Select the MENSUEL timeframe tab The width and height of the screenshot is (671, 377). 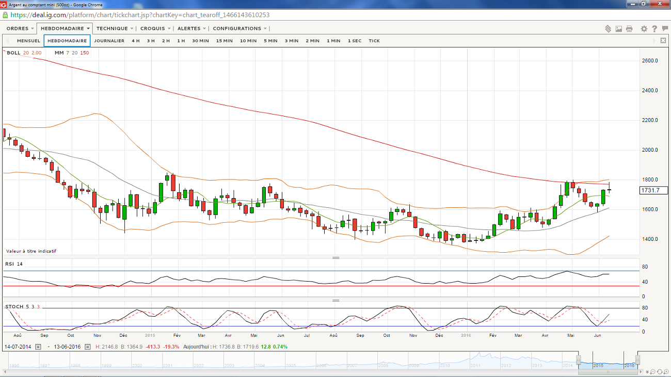28,41
